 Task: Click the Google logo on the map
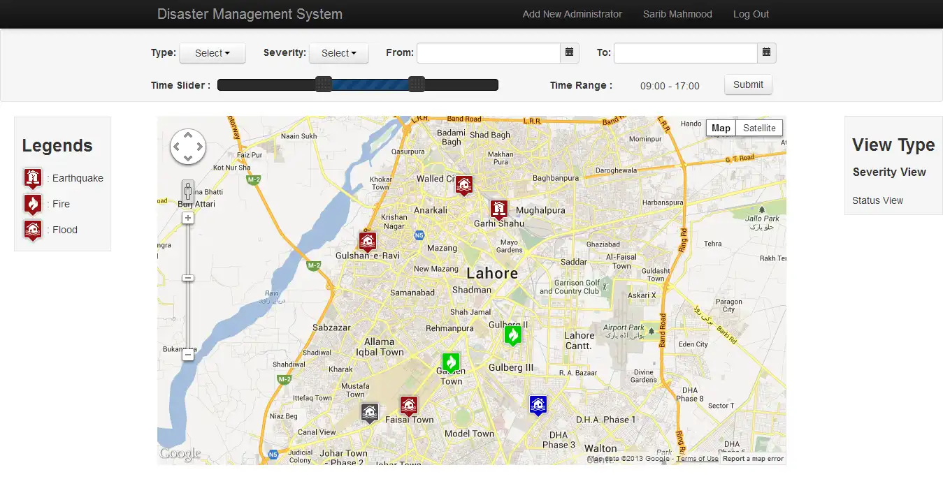pos(180,454)
